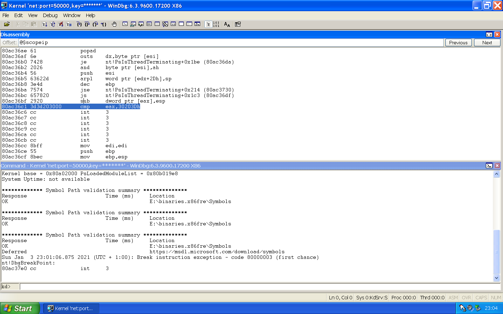Click the msdl.microsoft.com symbols URL text
Screen dimensions: 503x314
[x=217, y=252]
